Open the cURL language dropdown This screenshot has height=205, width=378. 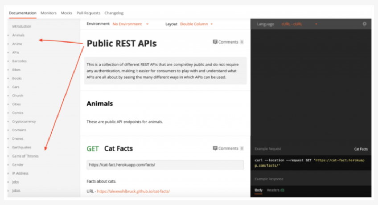tap(299, 24)
